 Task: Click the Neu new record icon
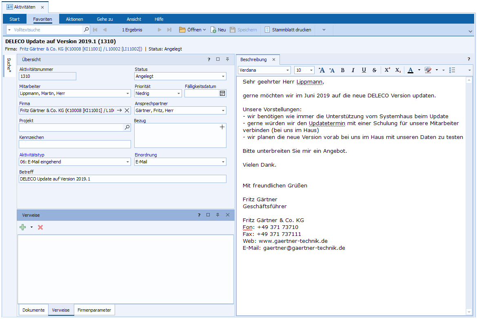pyautogui.click(x=213, y=30)
